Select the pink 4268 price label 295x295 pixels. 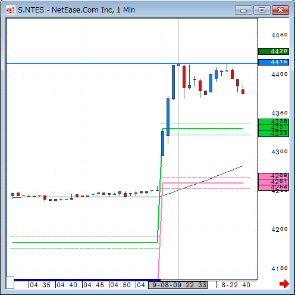point(274,176)
